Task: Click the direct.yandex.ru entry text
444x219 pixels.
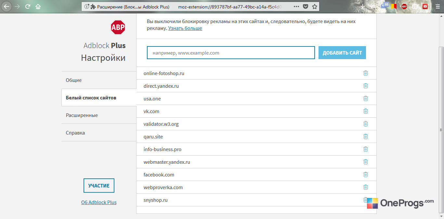Action: 161,86
